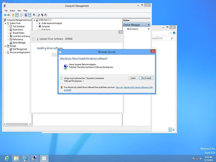Open the link about deciding which device software is safe

[x=108, y=89]
